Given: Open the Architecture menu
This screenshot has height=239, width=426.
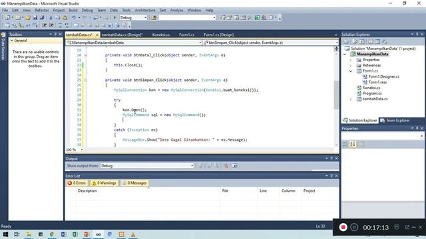Looking at the screenshot, I should [145, 11].
